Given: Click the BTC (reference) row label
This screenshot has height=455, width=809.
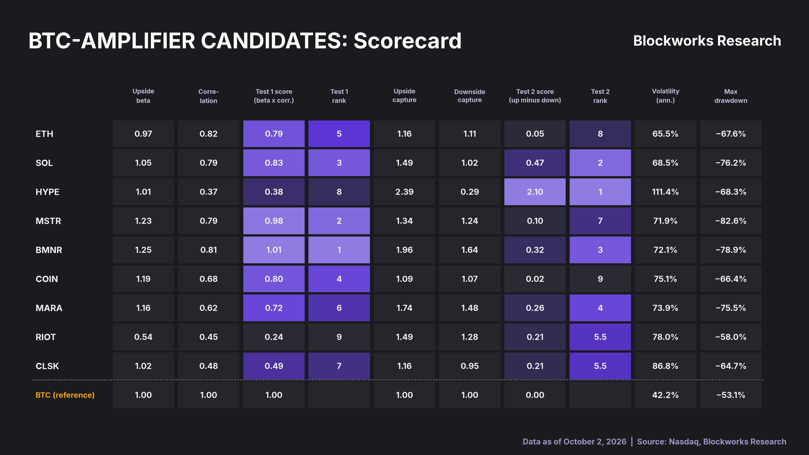Looking at the screenshot, I should [x=65, y=395].
